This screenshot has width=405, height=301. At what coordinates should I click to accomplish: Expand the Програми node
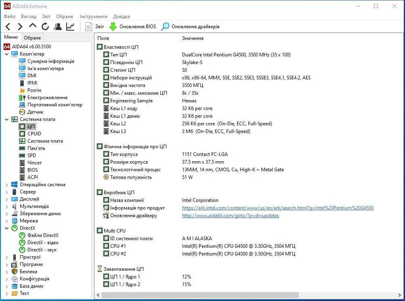[x=7, y=264]
